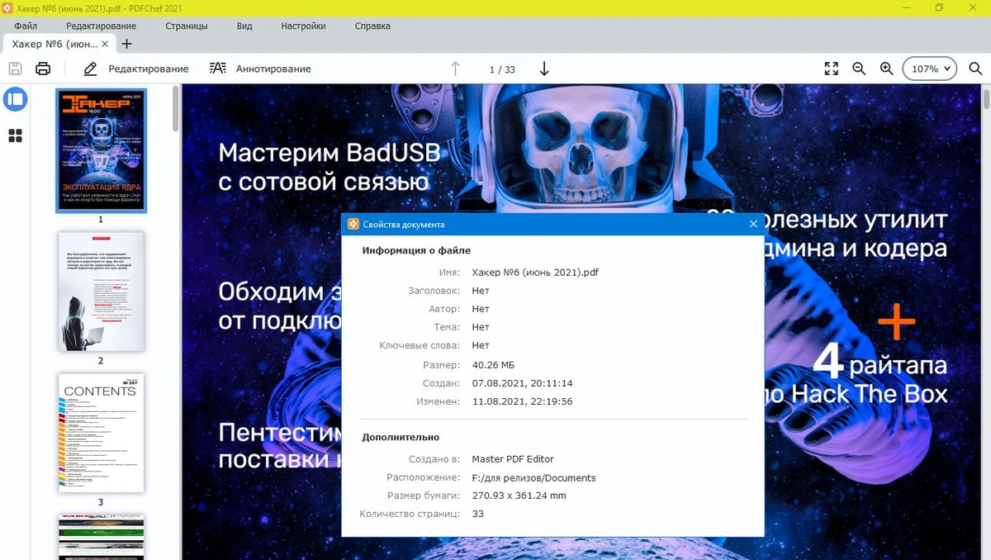Zoom out with minus magnifier

[859, 69]
